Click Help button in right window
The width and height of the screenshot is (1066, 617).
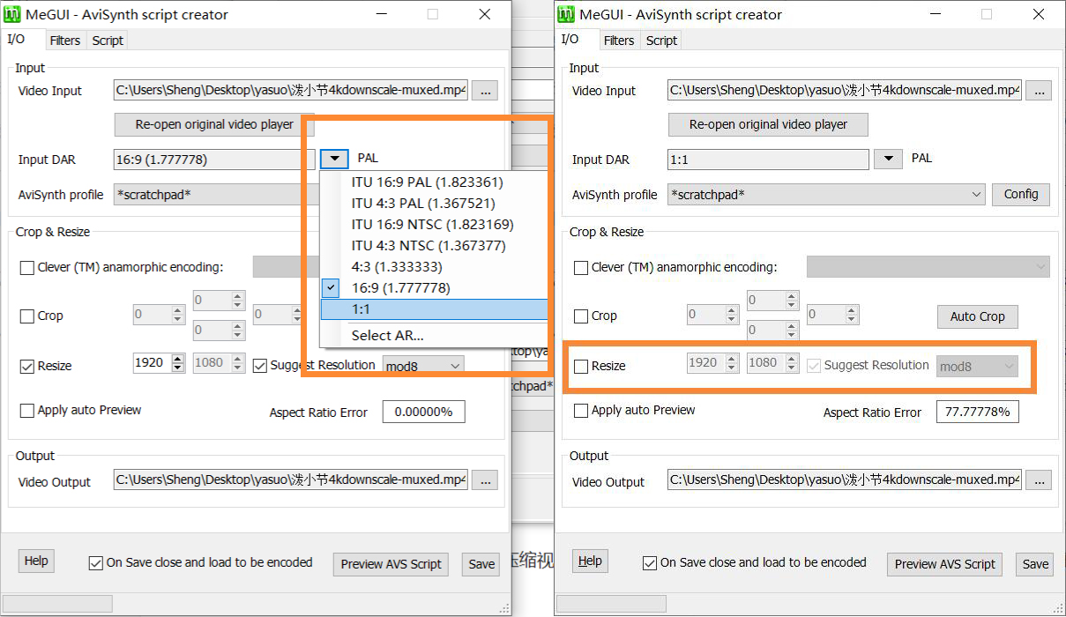[590, 561]
